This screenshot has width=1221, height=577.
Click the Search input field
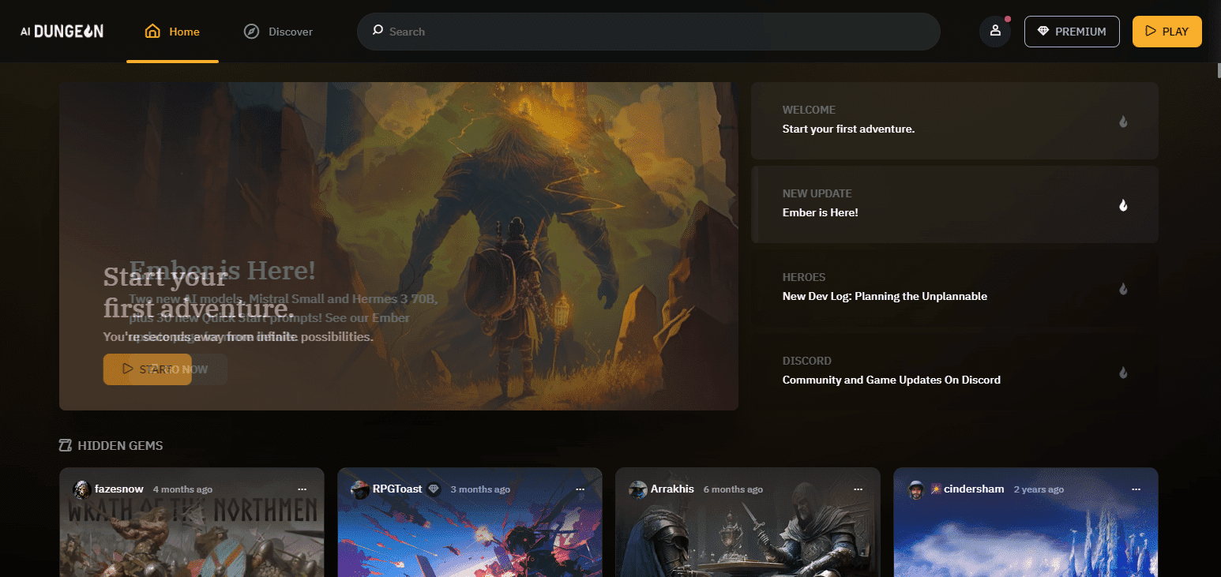[x=648, y=32]
